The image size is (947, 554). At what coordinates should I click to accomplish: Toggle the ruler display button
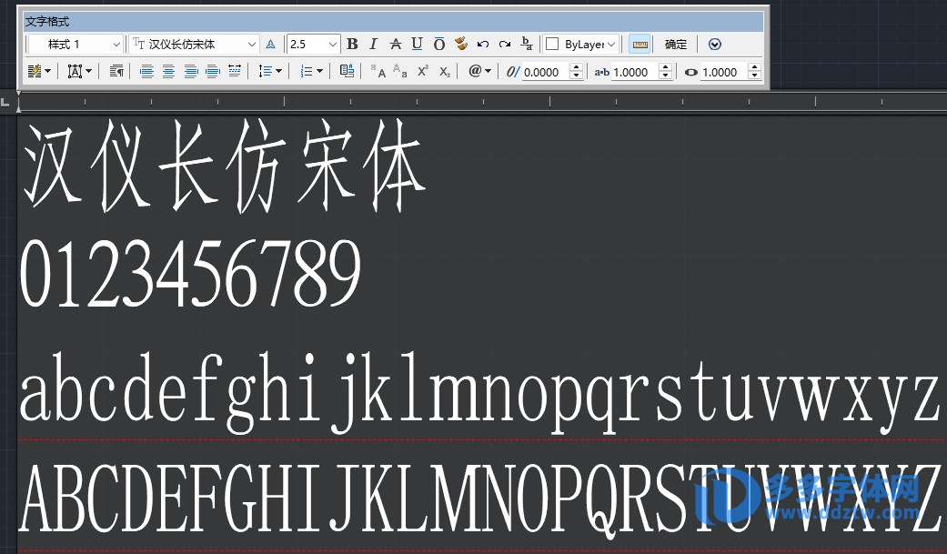tap(640, 44)
